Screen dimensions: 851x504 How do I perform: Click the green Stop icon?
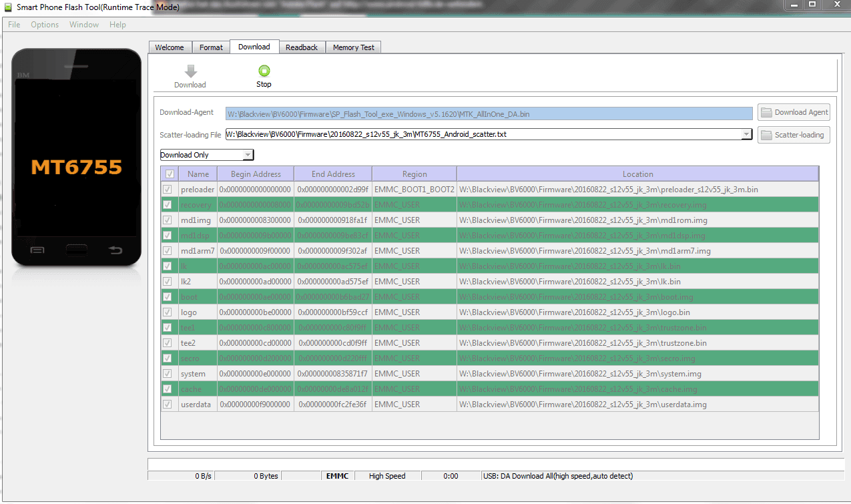[264, 71]
